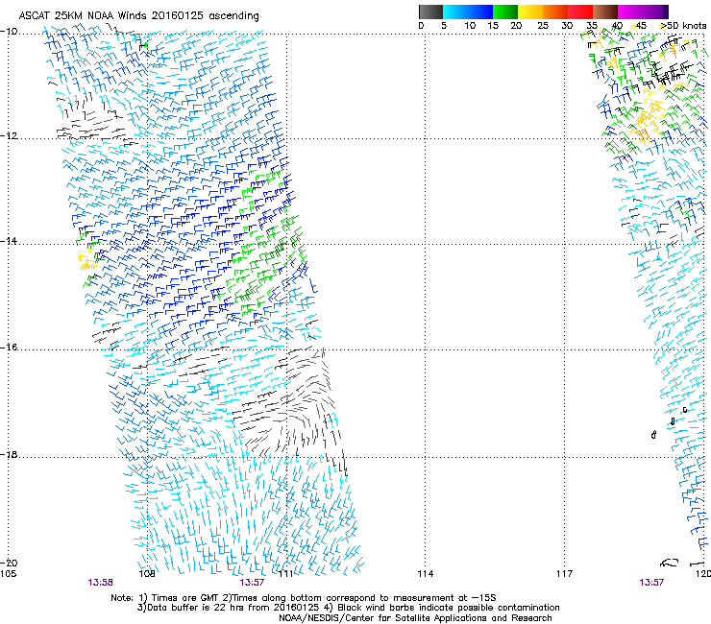Click the '13:57' time label near longitude 120
The image size is (711, 624).
651,583
